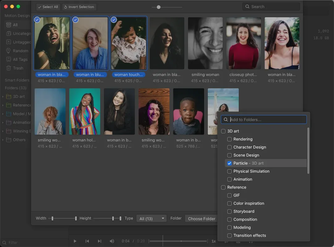This screenshot has width=334, height=247.
Task: Open the Choose Folder dropdown
Action: tap(201, 219)
